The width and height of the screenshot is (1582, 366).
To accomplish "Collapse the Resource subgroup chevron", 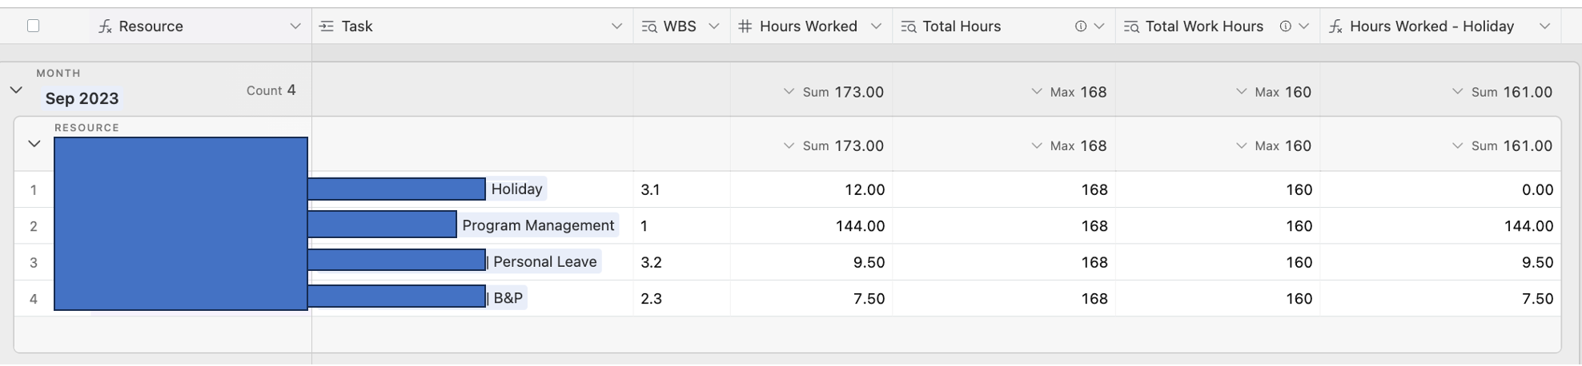I will [34, 144].
